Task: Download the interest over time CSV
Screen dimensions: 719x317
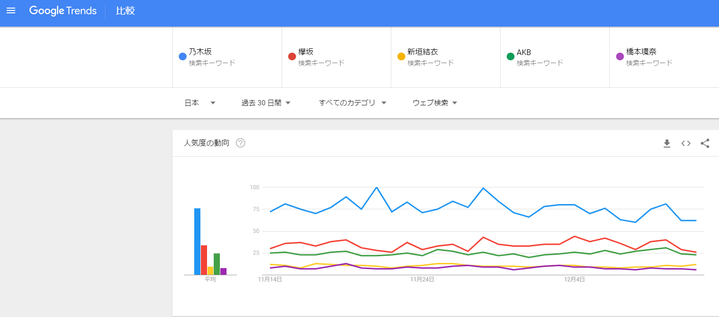Action: click(667, 143)
